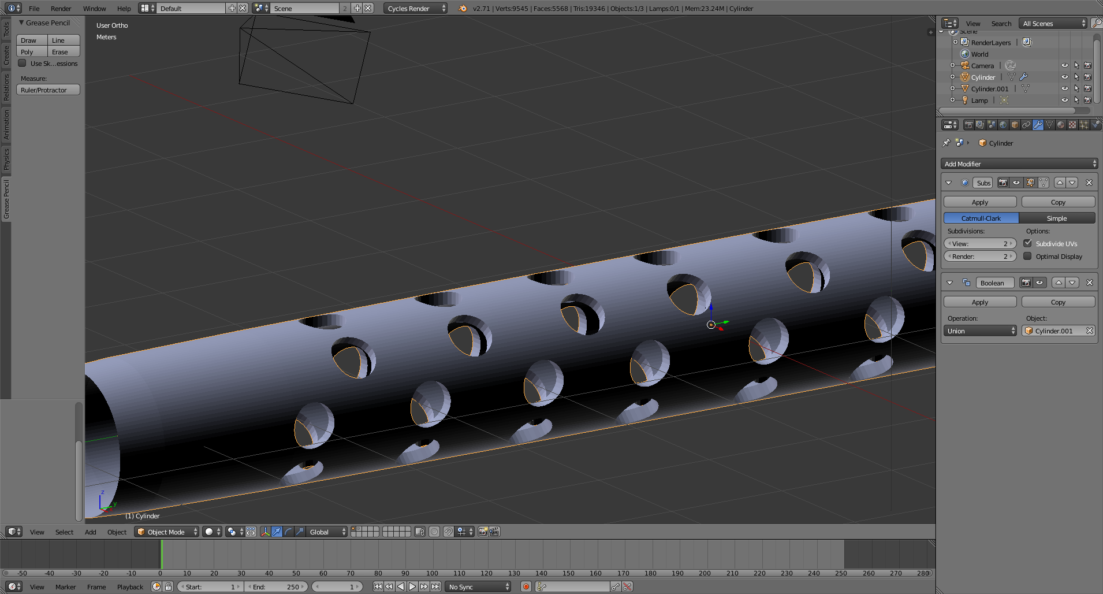The width and height of the screenshot is (1103, 594).
Task: Open the Add Modifier dropdown
Action: (1019, 164)
